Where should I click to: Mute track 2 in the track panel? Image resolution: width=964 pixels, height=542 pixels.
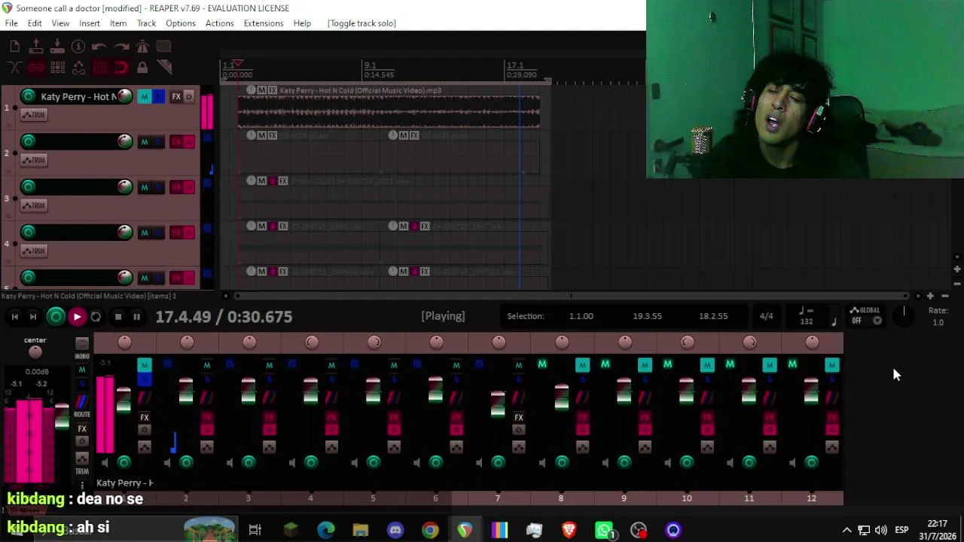145,142
